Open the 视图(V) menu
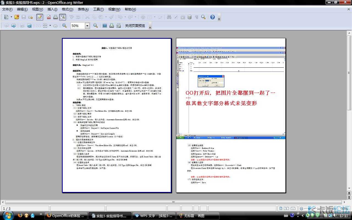 pos(37,9)
